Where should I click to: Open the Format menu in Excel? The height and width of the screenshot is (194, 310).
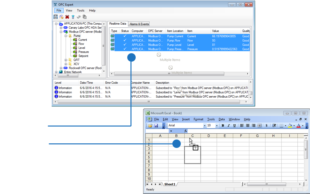click(198, 119)
